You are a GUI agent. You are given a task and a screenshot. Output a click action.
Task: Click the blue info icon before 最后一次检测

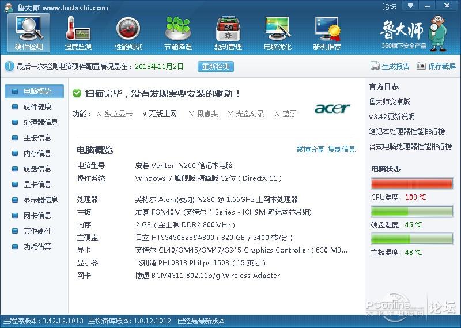[x=9, y=66]
